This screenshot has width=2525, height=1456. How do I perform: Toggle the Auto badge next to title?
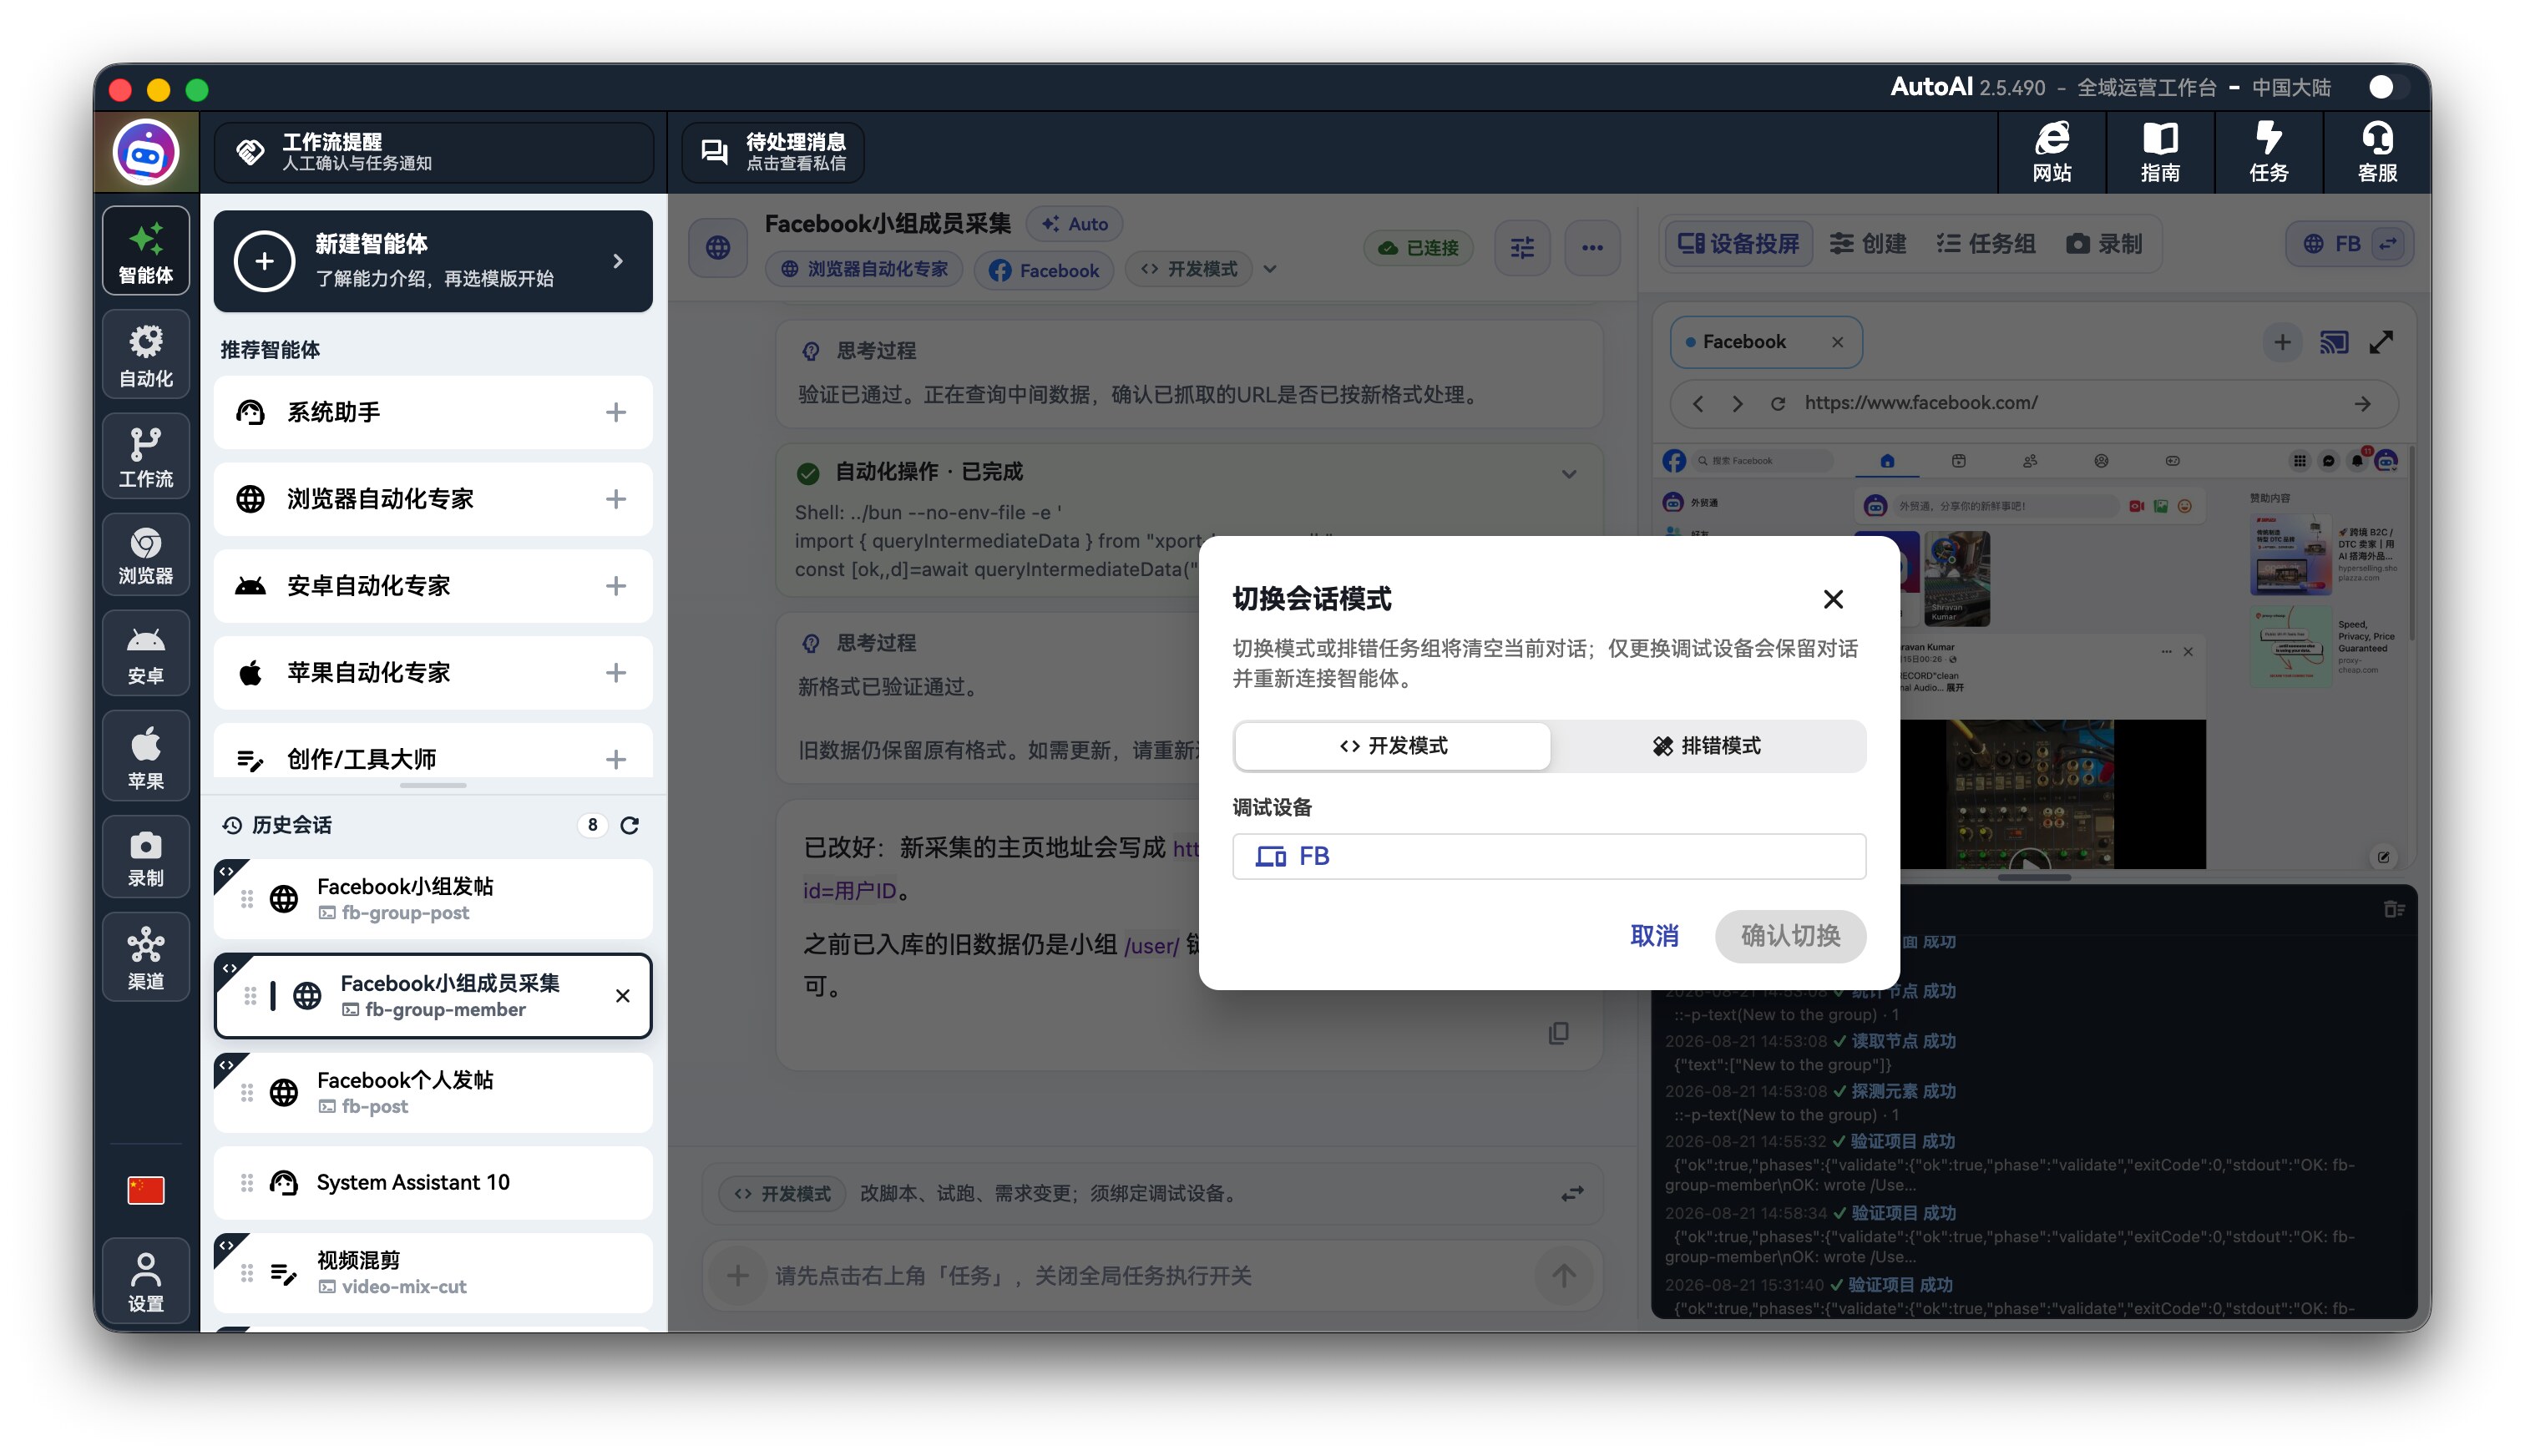click(1074, 224)
